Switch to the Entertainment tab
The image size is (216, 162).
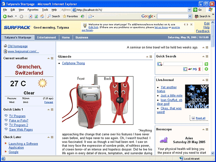click(47, 37)
